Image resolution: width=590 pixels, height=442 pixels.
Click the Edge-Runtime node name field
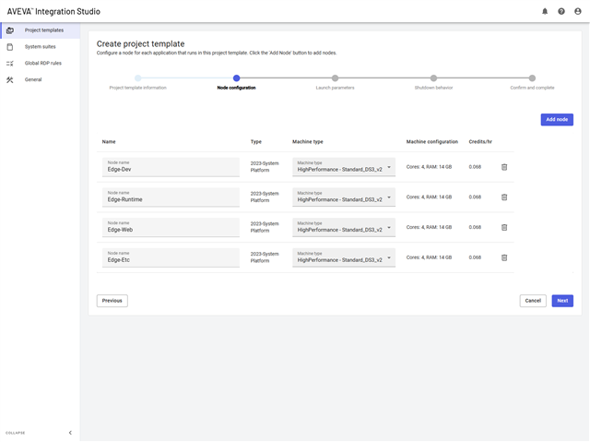pyautogui.click(x=171, y=197)
